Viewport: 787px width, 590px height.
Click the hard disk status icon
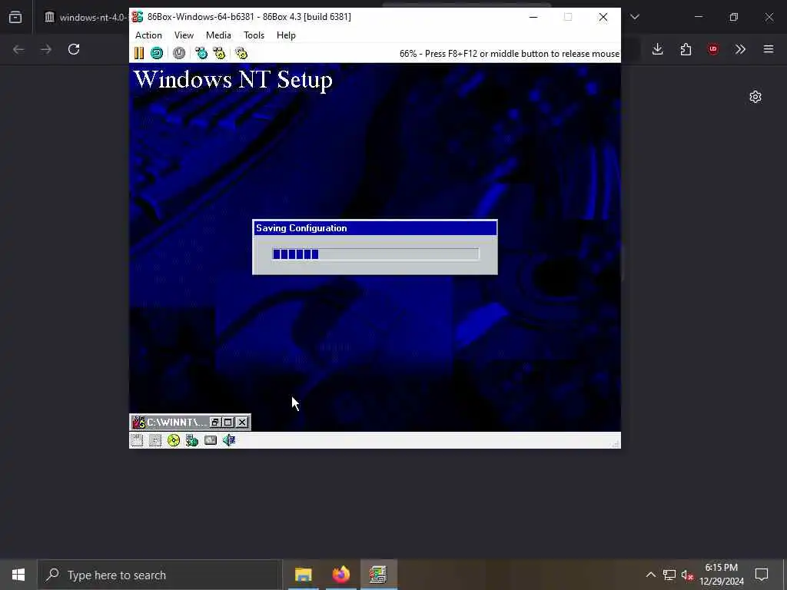point(211,440)
